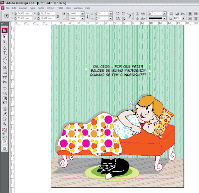199x193 pixels.
Task: Select the Direct Selection tool
Action: [x=4, y=42]
